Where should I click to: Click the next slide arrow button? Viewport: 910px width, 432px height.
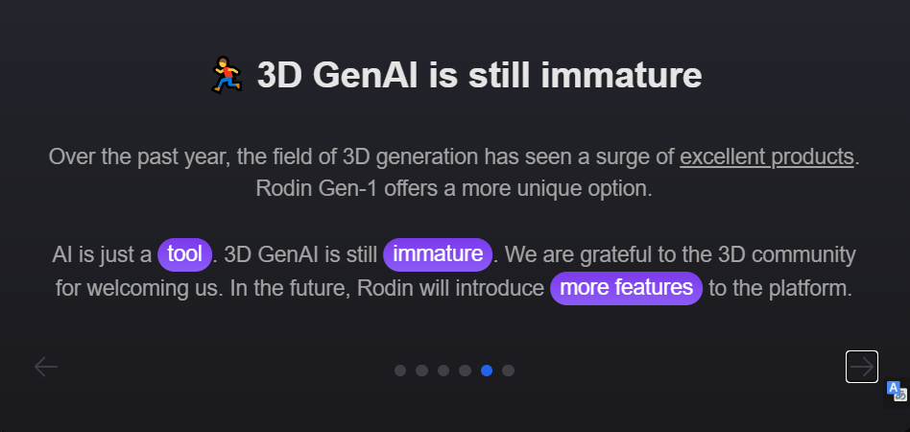pyautogui.click(x=861, y=367)
